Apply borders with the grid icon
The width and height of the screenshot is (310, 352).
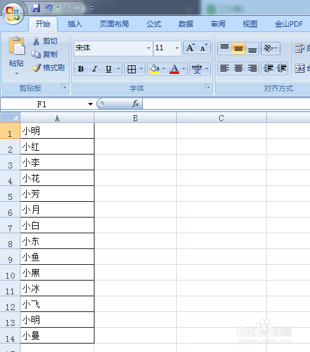point(131,69)
